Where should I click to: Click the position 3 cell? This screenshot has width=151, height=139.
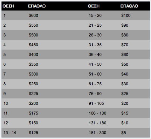coord(5,35)
